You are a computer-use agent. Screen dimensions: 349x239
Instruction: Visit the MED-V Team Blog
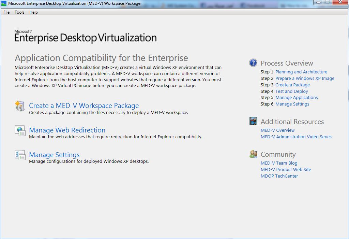pyautogui.click(x=279, y=163)
